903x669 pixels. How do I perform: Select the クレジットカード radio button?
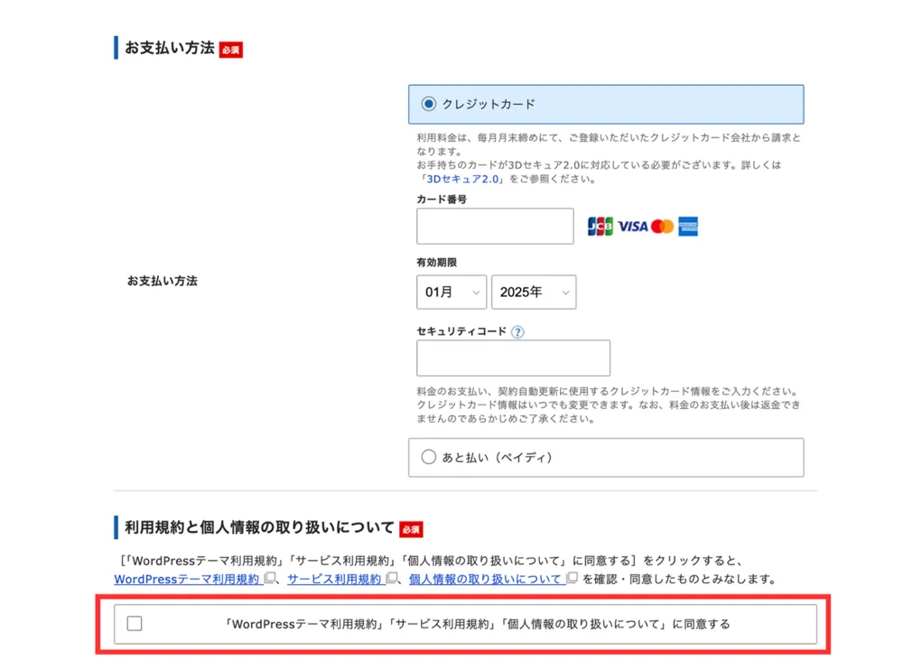[x=428, y=104]
